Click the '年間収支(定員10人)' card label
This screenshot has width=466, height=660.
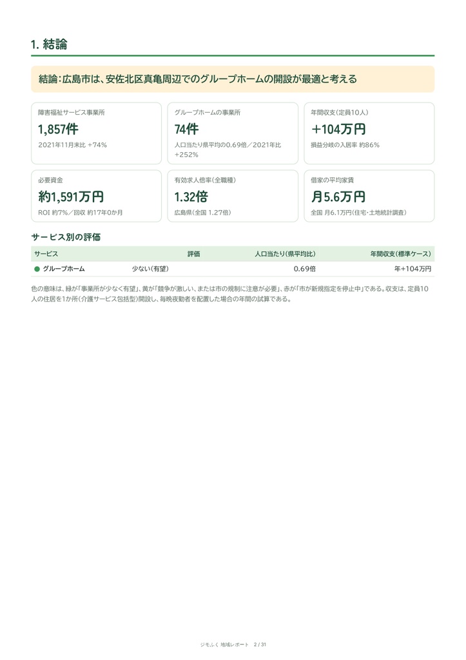pos(340,112)
